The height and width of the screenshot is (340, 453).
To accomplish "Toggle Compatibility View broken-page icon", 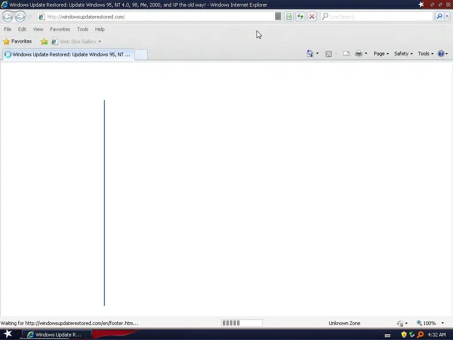I will (x=289, y=16).
